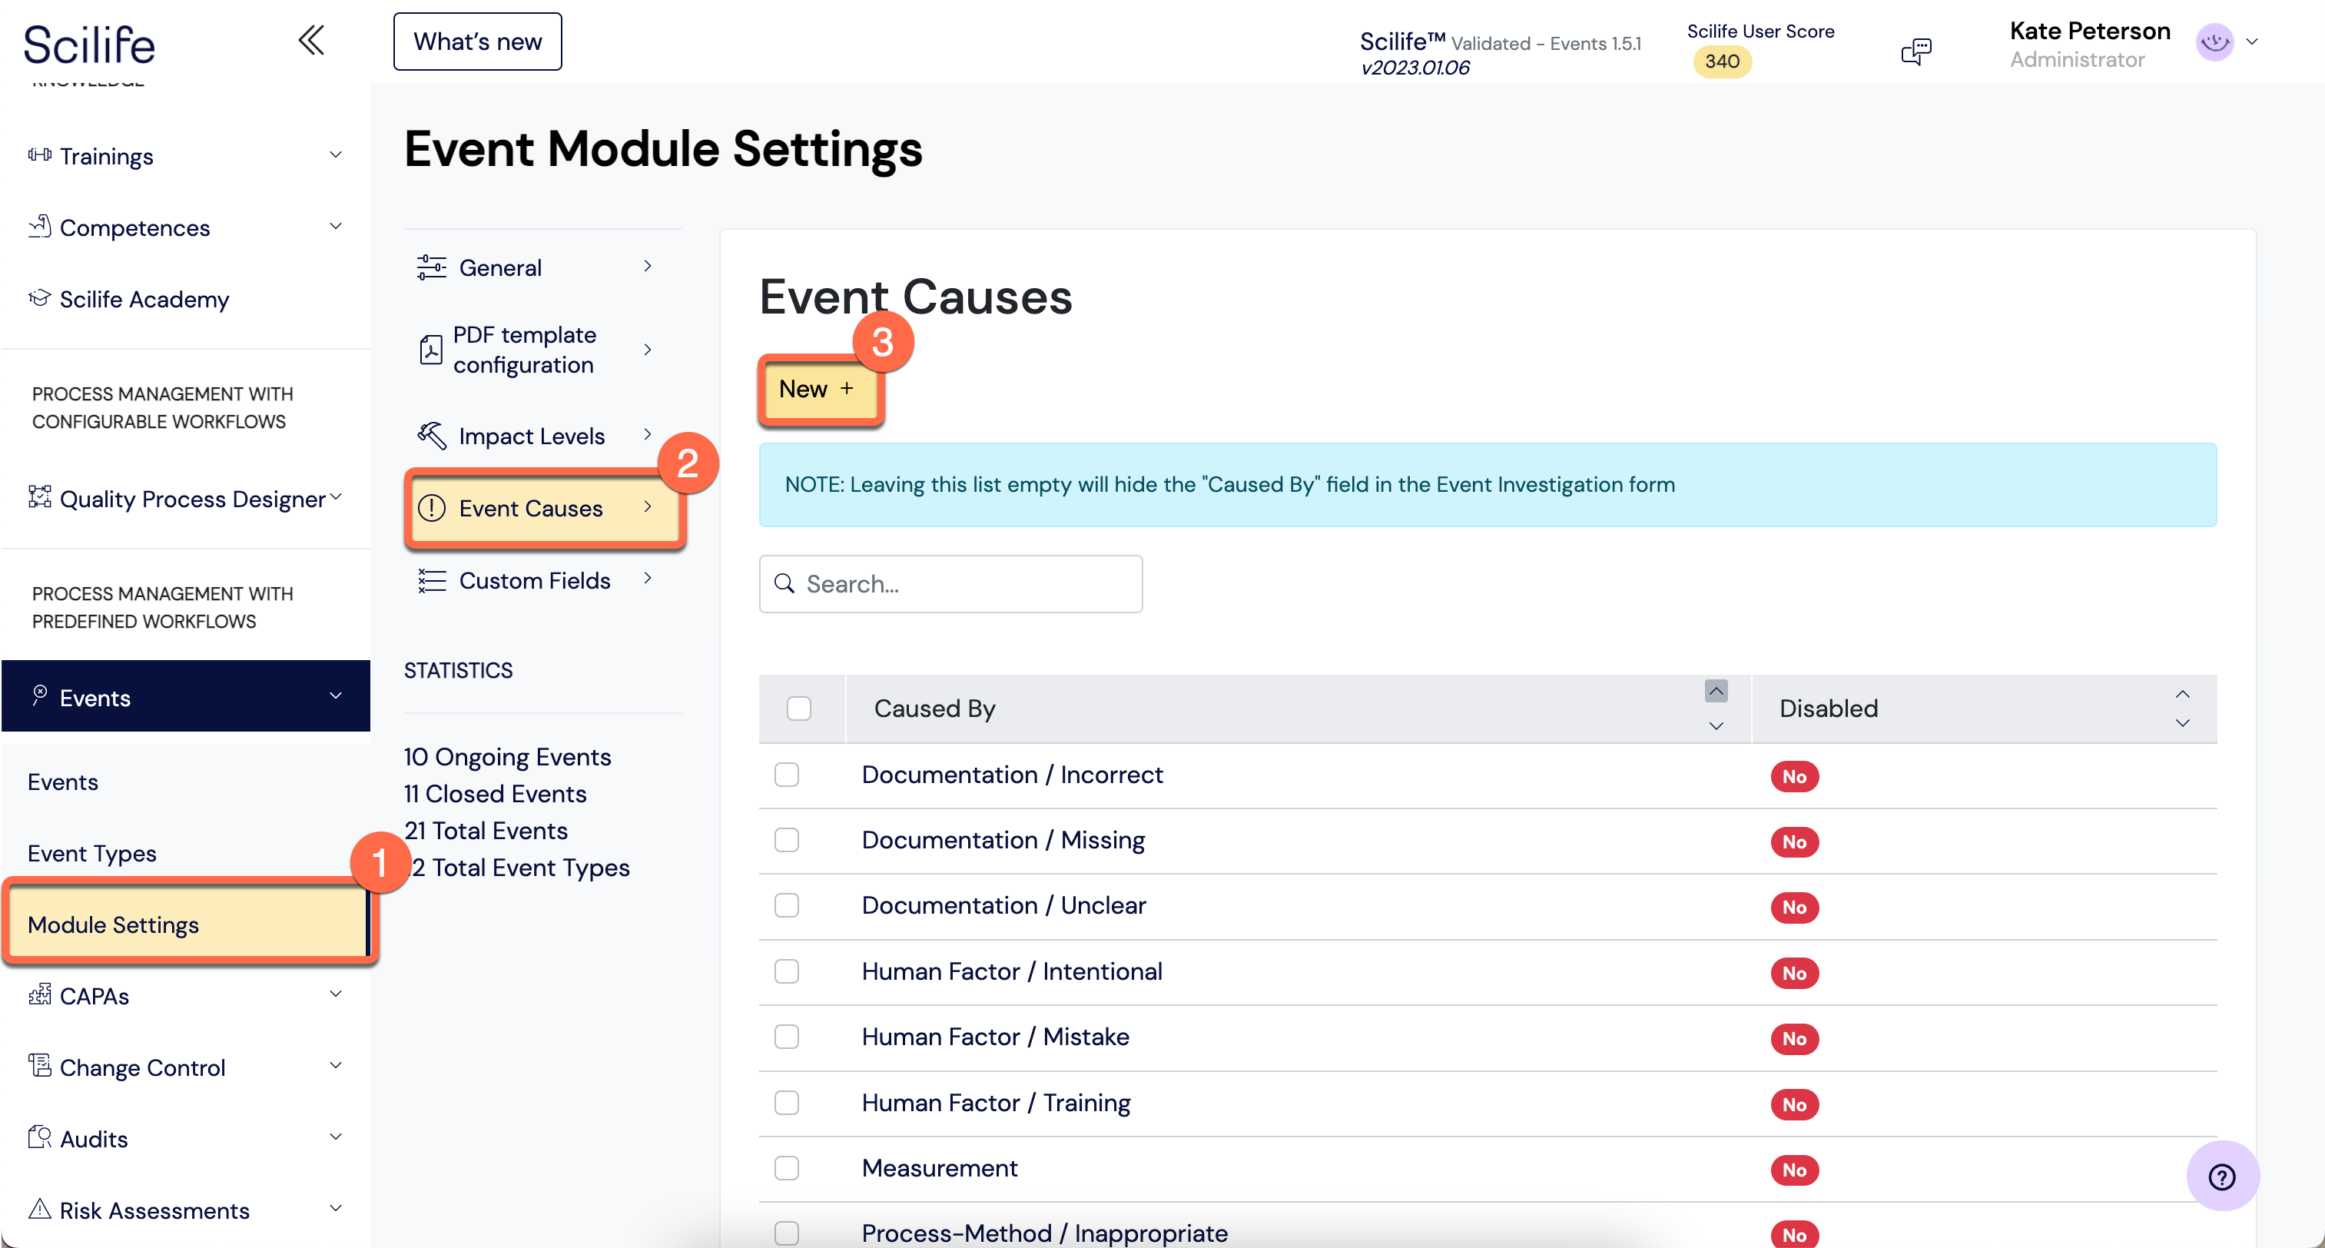
Task: Click the Trainings dumbbell icon
Action: pos(39,155)
